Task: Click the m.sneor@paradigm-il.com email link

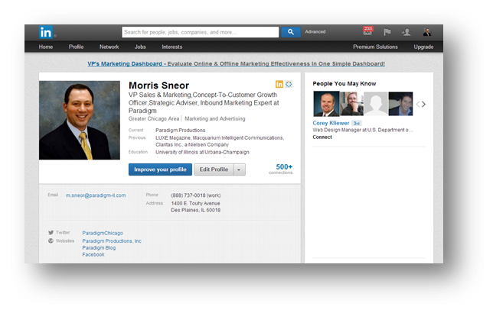Action: pos(96,195)
